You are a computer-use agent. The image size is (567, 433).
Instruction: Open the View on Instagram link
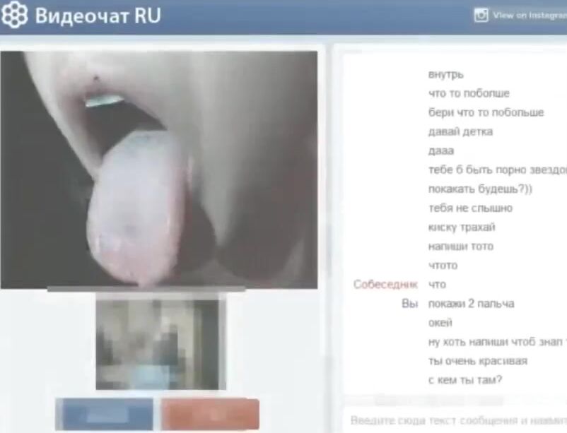click(530, 15)
